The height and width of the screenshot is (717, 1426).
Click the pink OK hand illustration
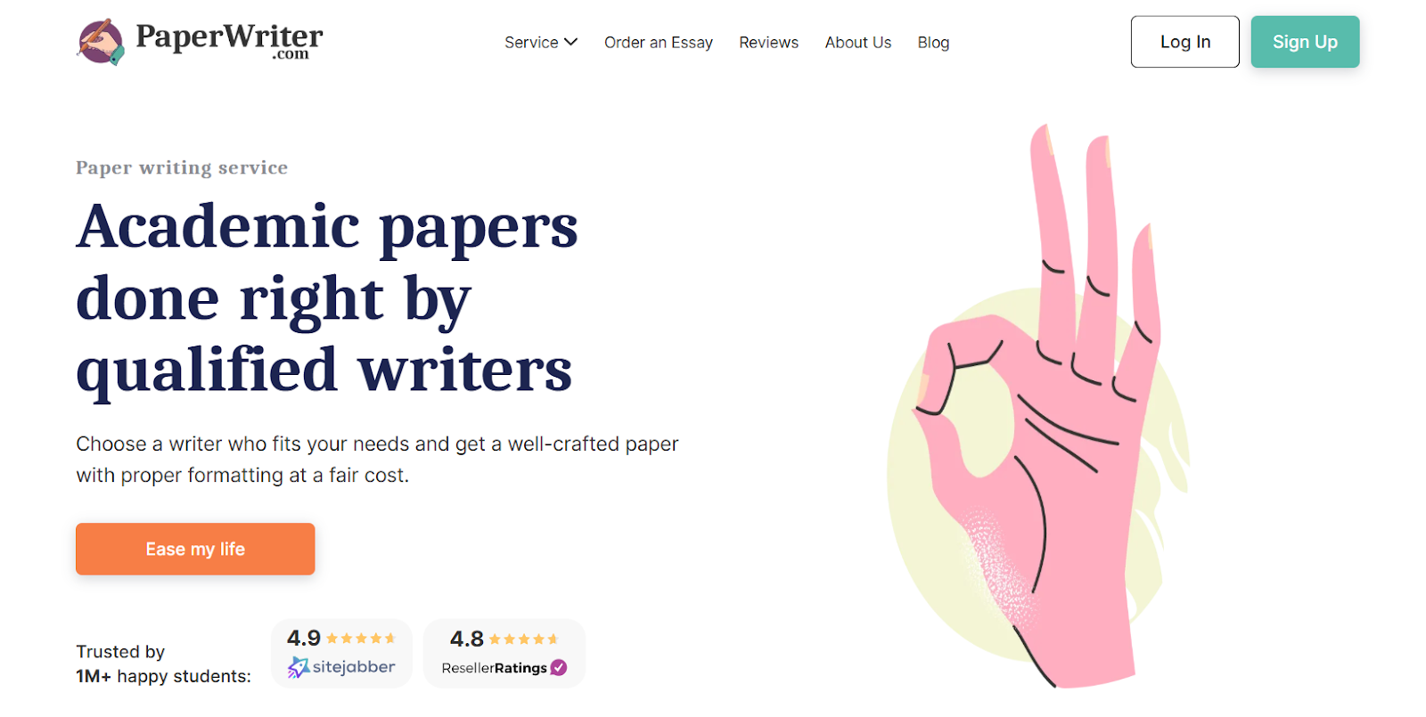tap(1039, 406)
